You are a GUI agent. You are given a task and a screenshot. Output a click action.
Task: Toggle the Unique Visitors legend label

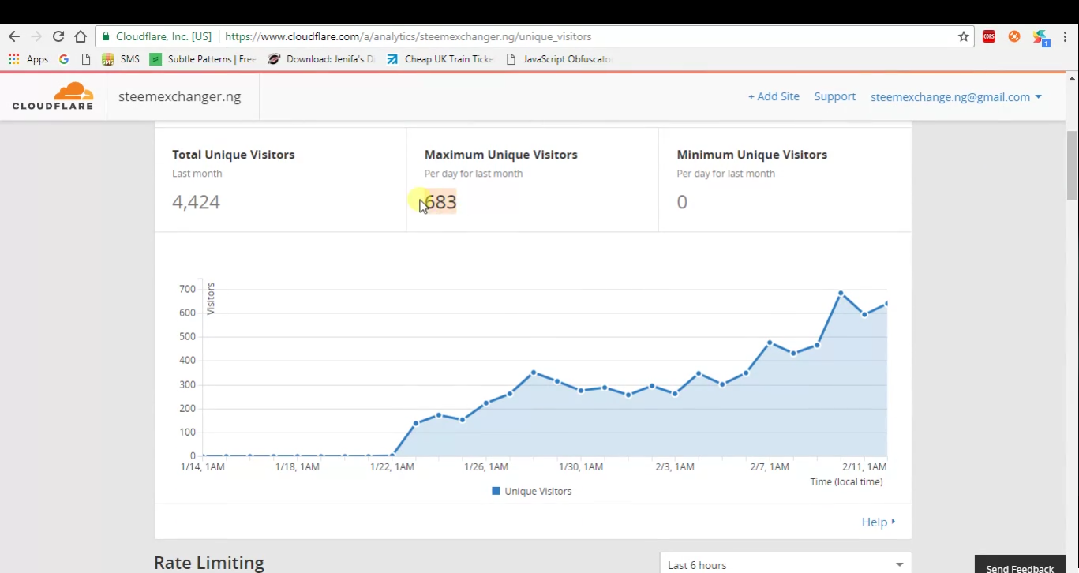coord(538,491)
